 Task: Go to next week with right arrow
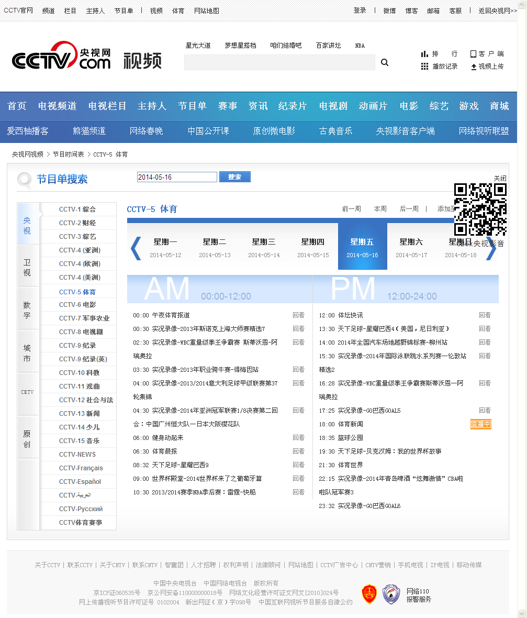[x=491, y=248]
